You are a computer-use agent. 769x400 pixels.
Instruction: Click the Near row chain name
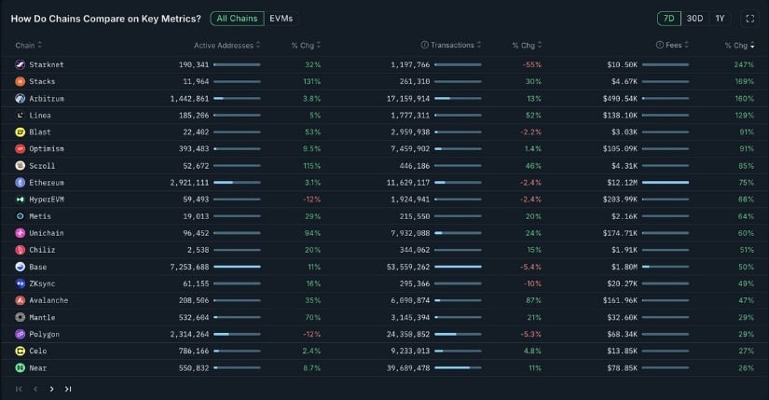pyautogui.click(x=38, y=367)
